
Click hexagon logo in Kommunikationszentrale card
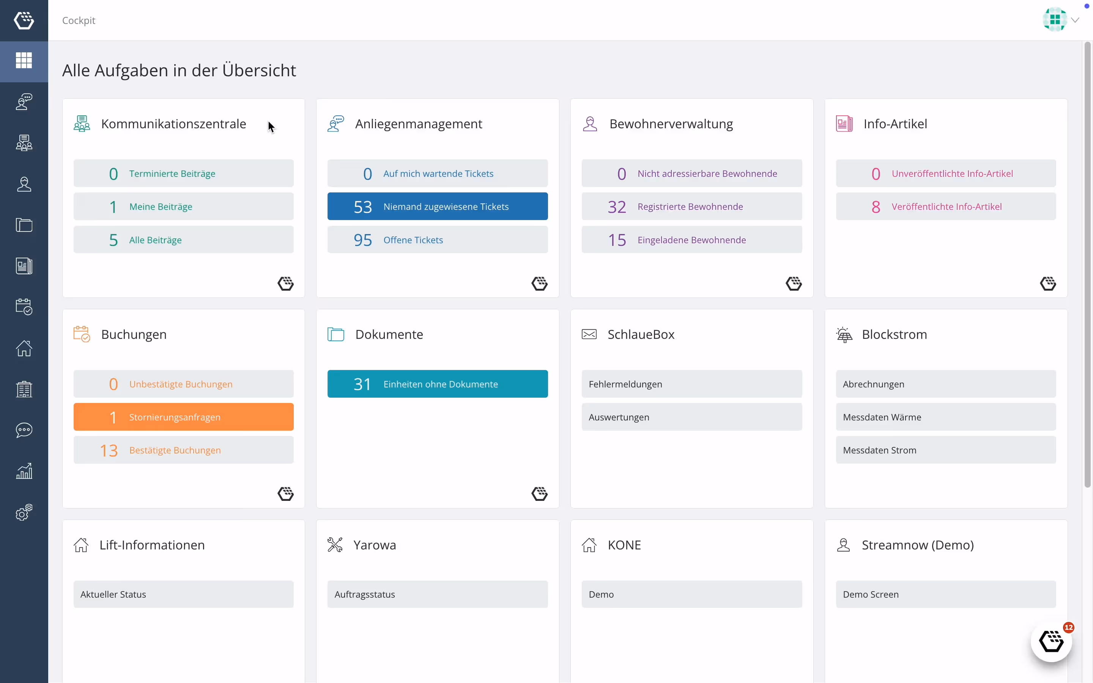point(285,284)
